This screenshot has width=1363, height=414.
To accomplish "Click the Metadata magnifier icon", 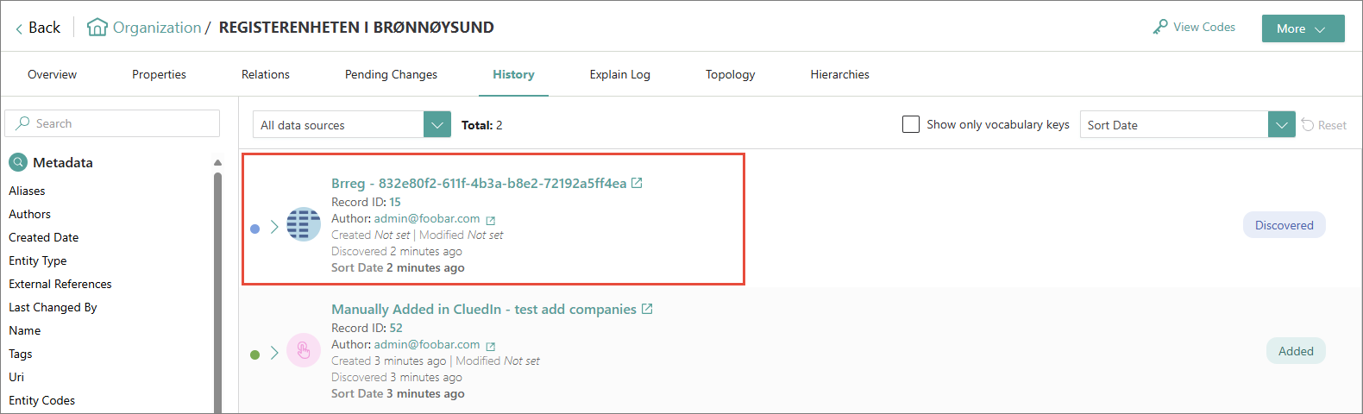I will (18, 162).
